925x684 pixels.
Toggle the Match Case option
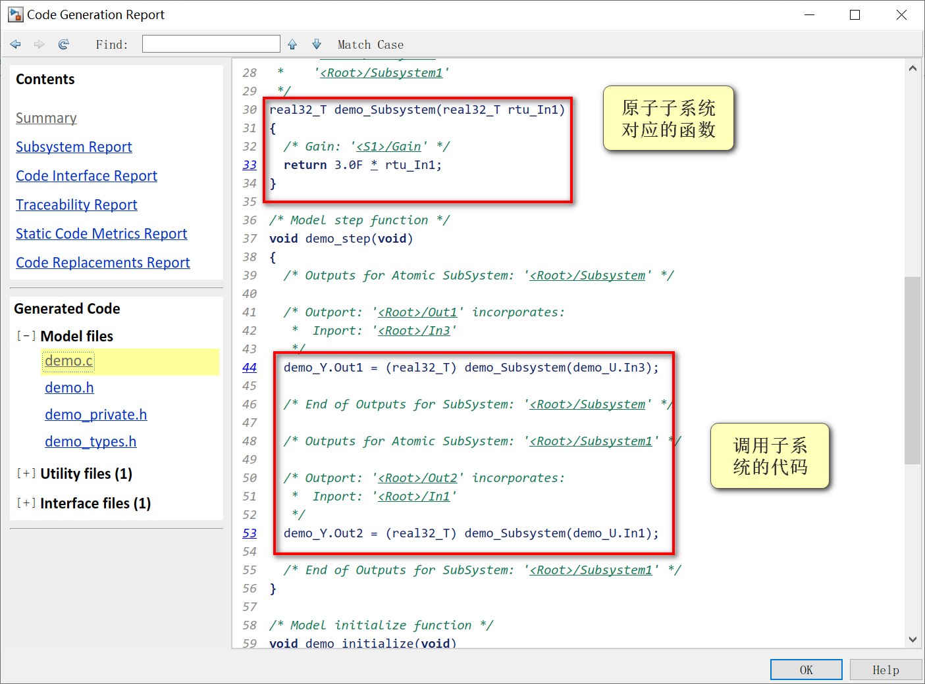[x=371, y=45]
